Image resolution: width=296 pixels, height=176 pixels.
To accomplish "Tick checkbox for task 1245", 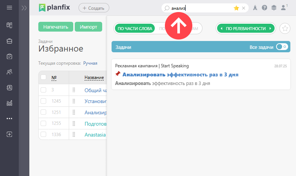I will tap(44, 101).
